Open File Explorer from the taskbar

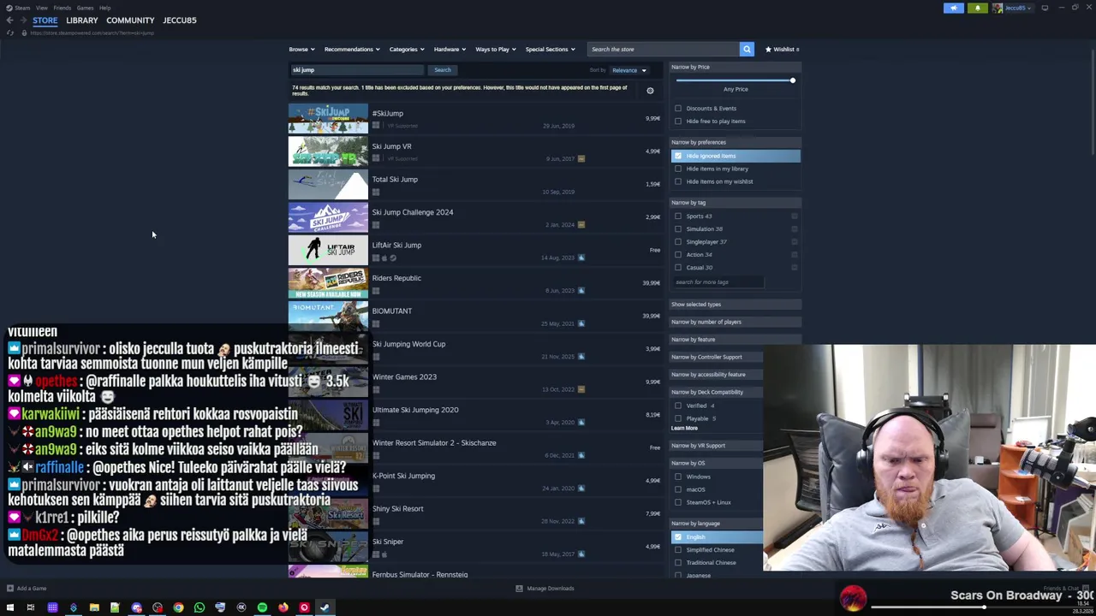94,607
